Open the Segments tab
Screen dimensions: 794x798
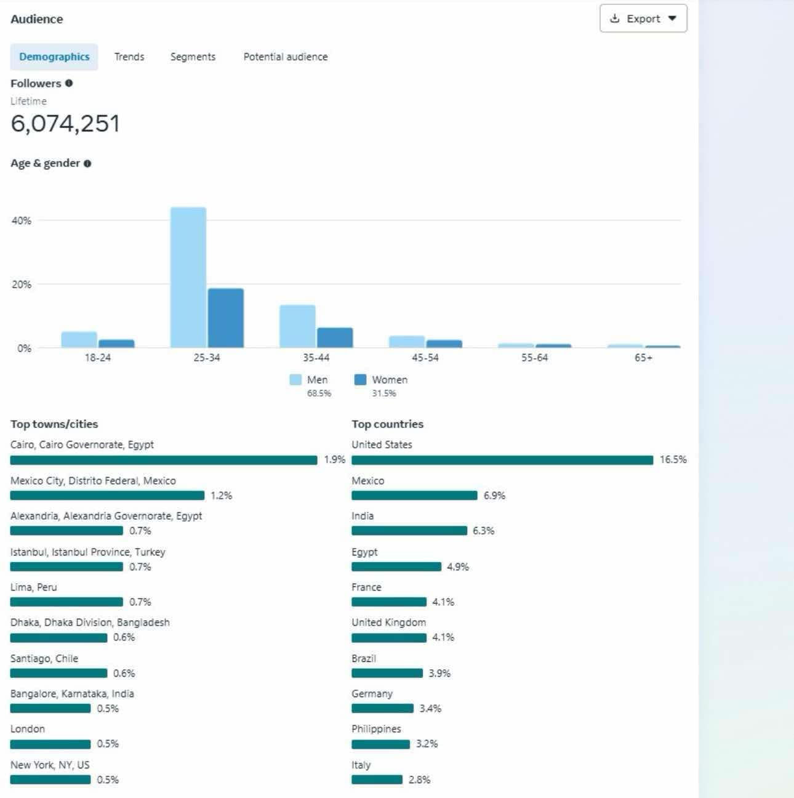pyautogui.click(x=193, y=57)
